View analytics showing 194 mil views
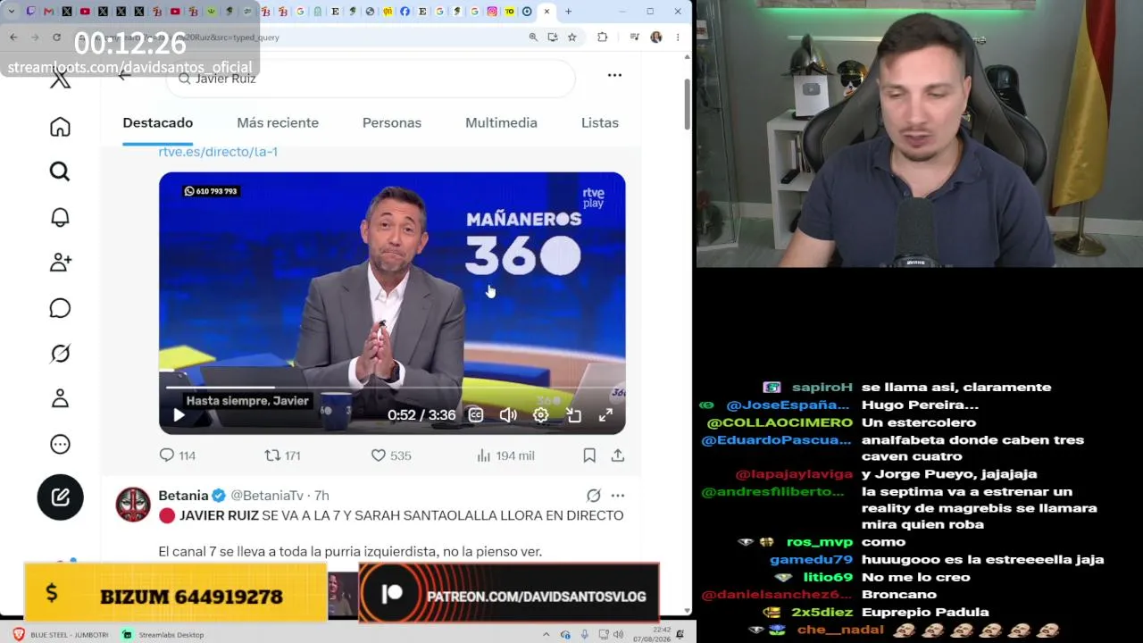Screen dimensions: 1143x643 coord(505,455)
